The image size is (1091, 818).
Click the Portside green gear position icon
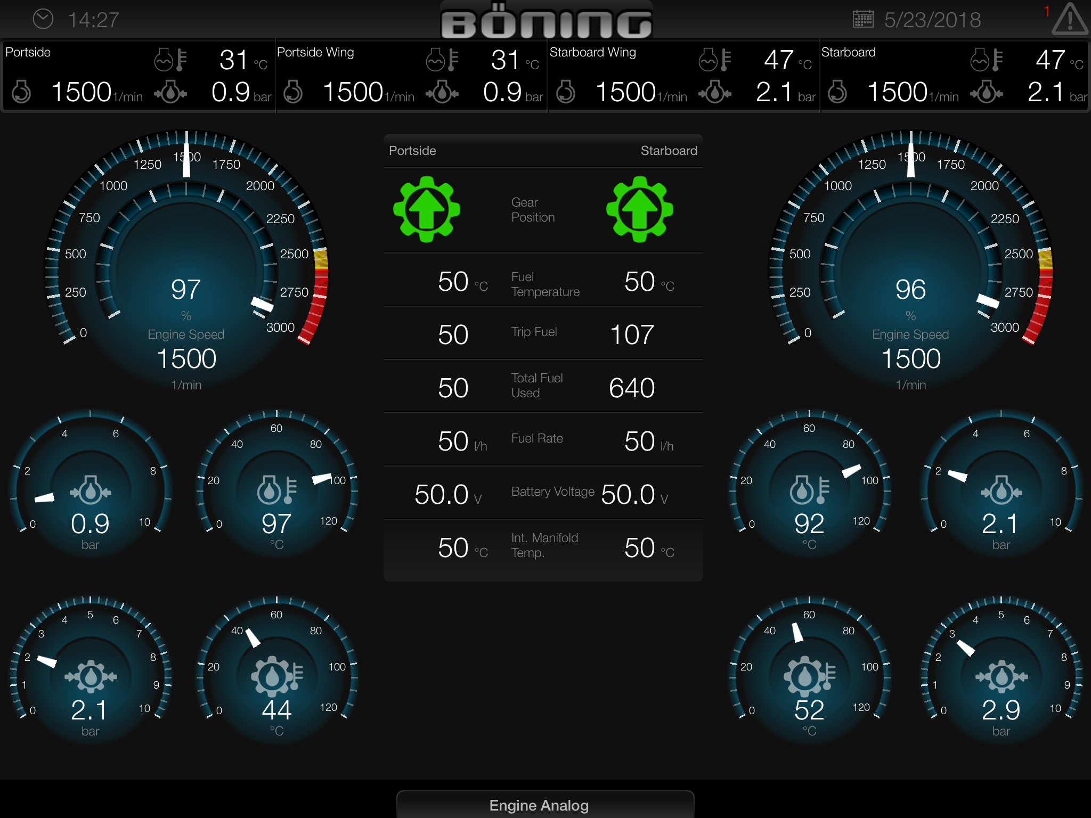pos(426,209)
